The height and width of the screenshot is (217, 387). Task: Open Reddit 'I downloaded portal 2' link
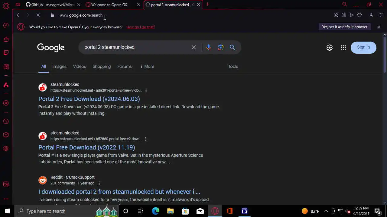(x=119, y=192)
